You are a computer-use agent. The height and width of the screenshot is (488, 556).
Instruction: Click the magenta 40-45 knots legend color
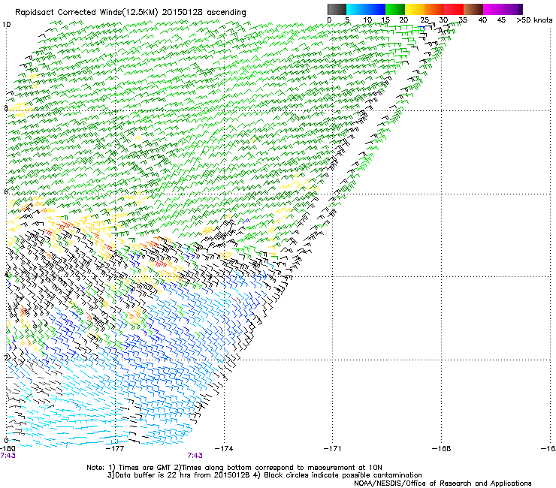click(493, 9)
